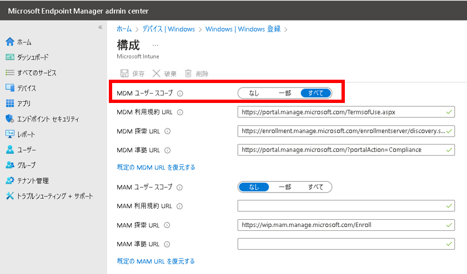Click トラブルシューティング + サポート label
This screenshot has height=274, width=467.
tap(55, 196)
